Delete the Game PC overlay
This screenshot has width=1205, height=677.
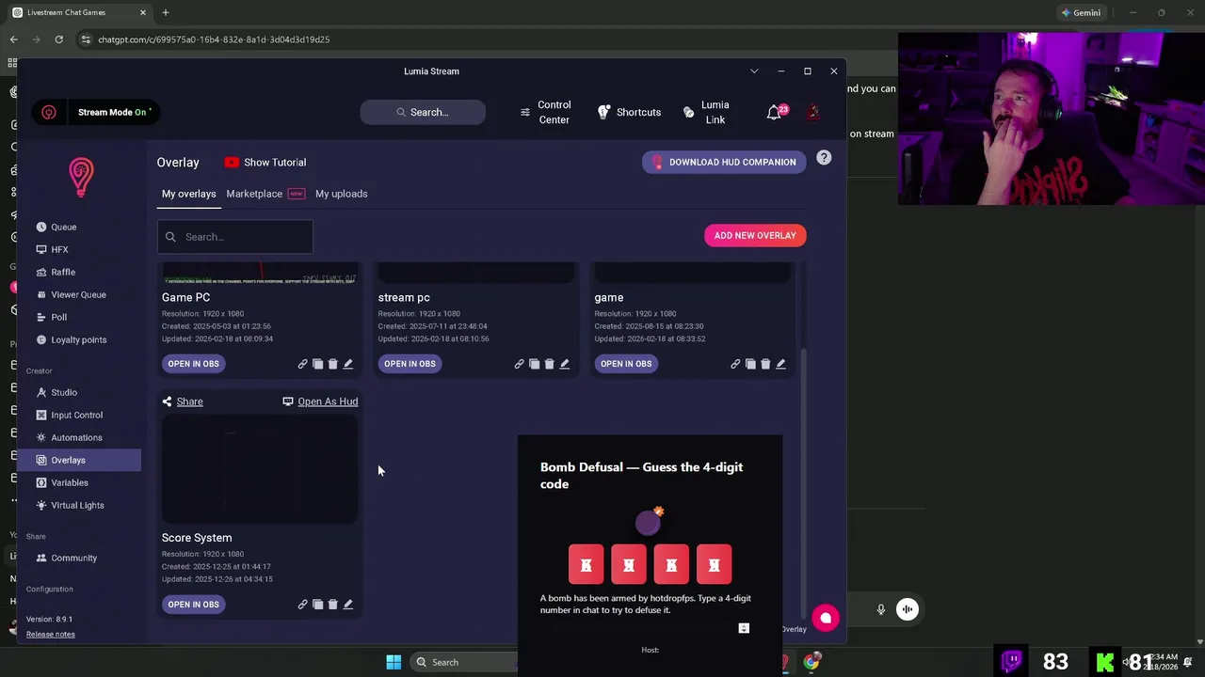pyautogui.click(x=332, y=364)
